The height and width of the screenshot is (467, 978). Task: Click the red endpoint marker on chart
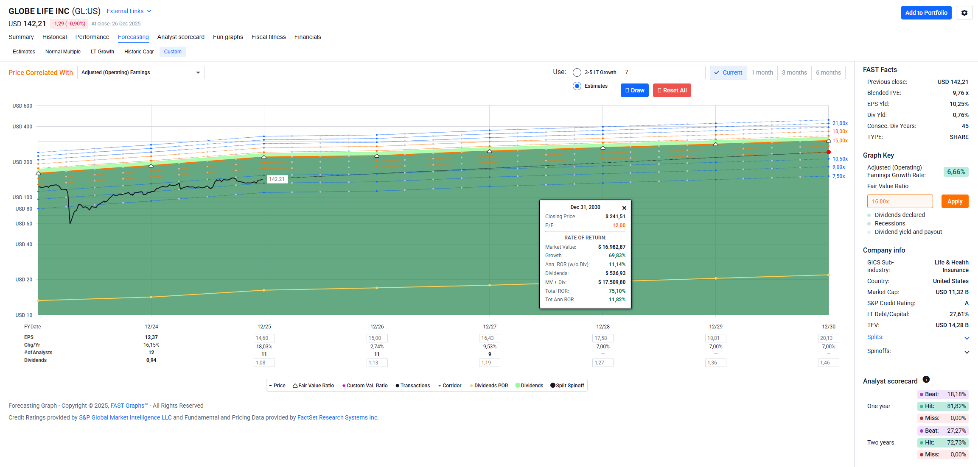click(x=828, y=152)
